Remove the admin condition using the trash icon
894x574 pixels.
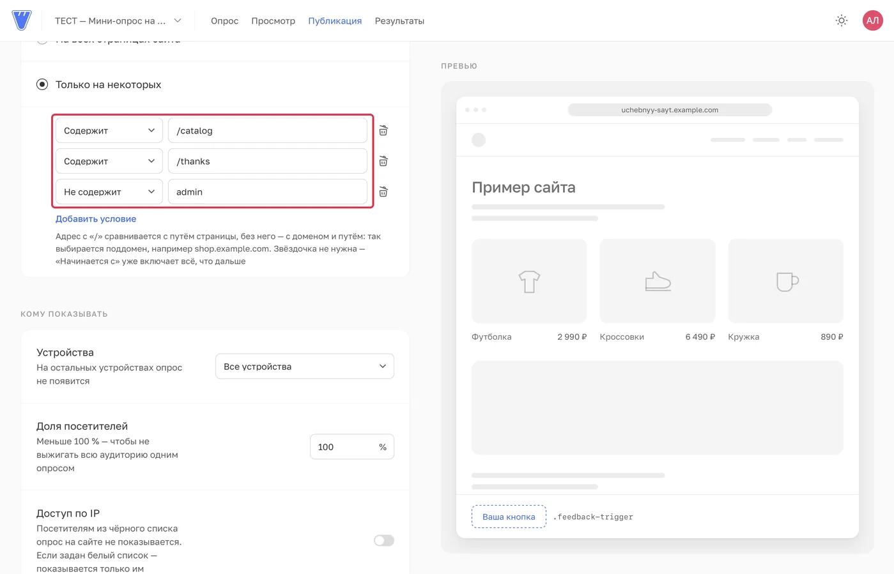click(x=383, y=192)
